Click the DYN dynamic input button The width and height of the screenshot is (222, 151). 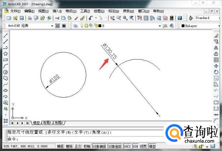135,146
